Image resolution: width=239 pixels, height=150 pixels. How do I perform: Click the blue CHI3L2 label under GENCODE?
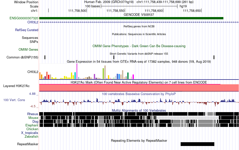click(33, 22)
